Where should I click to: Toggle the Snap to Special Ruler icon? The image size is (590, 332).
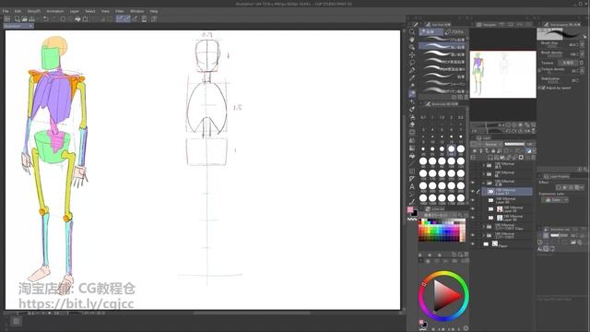click(x=127, y=18)
